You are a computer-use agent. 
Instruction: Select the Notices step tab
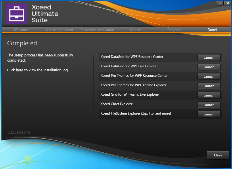tap(135, 30)
